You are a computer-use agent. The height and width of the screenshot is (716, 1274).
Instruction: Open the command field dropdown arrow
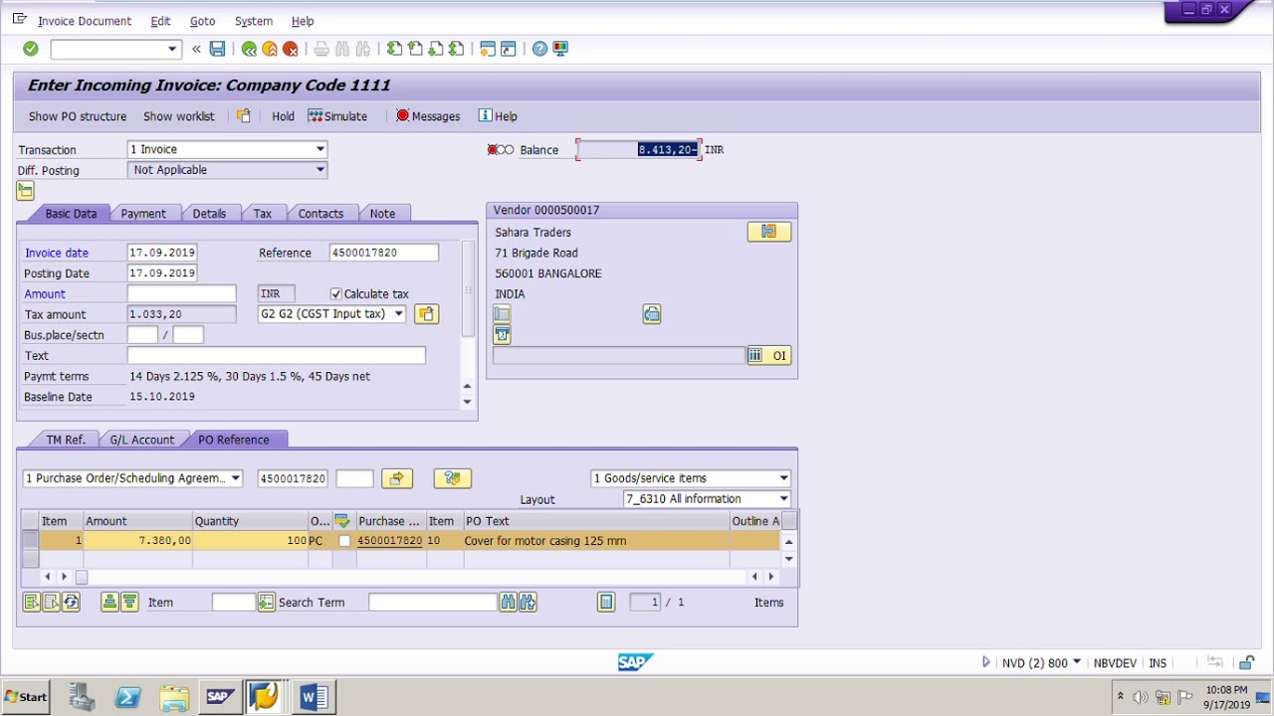[x=172, y=49]
